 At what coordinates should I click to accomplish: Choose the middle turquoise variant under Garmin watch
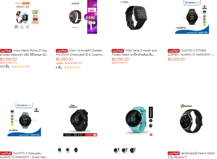pos(124,150)
